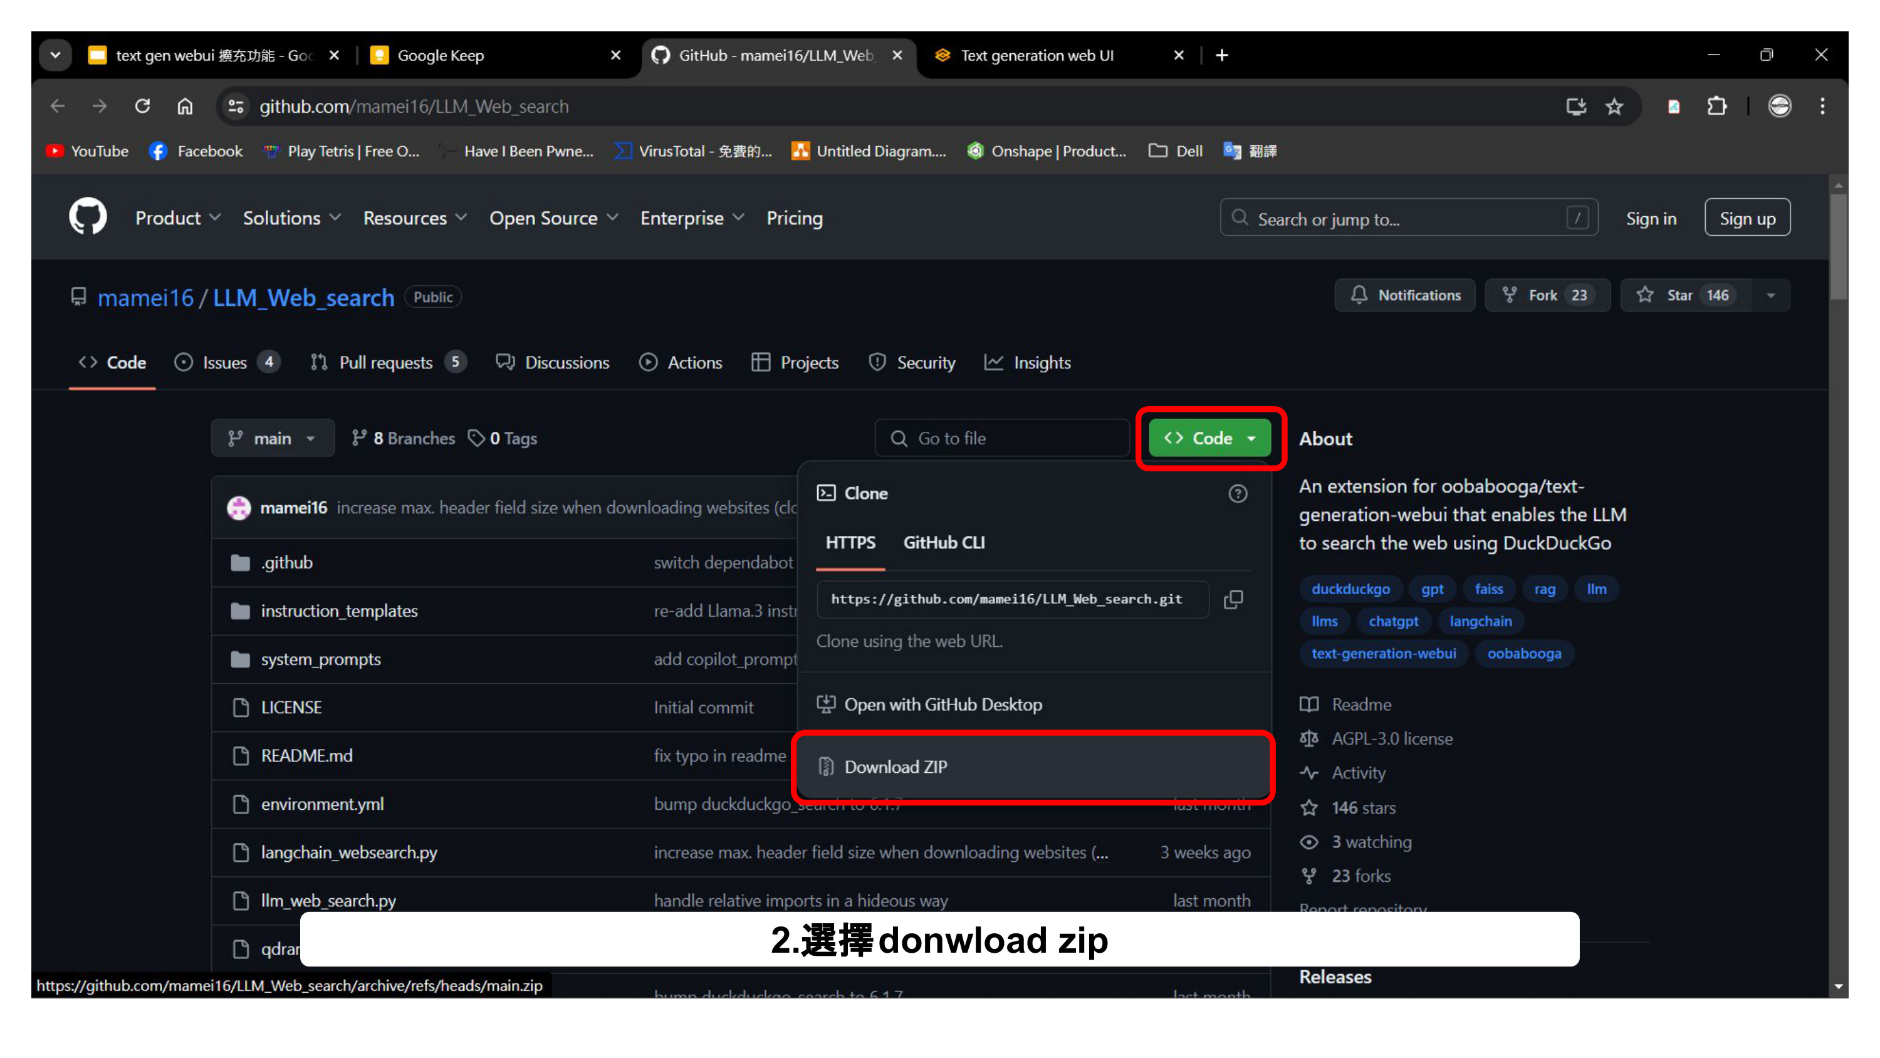Image resolution: width=1880 pixels, height=1058 pixels.
Task: Click the clone URL text field
Action: coord(1013,599)
